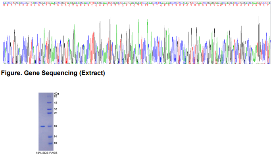Click the 26 kDa ladder band
This screenshot has height=156, width=273.
click(x=50, y=113)
